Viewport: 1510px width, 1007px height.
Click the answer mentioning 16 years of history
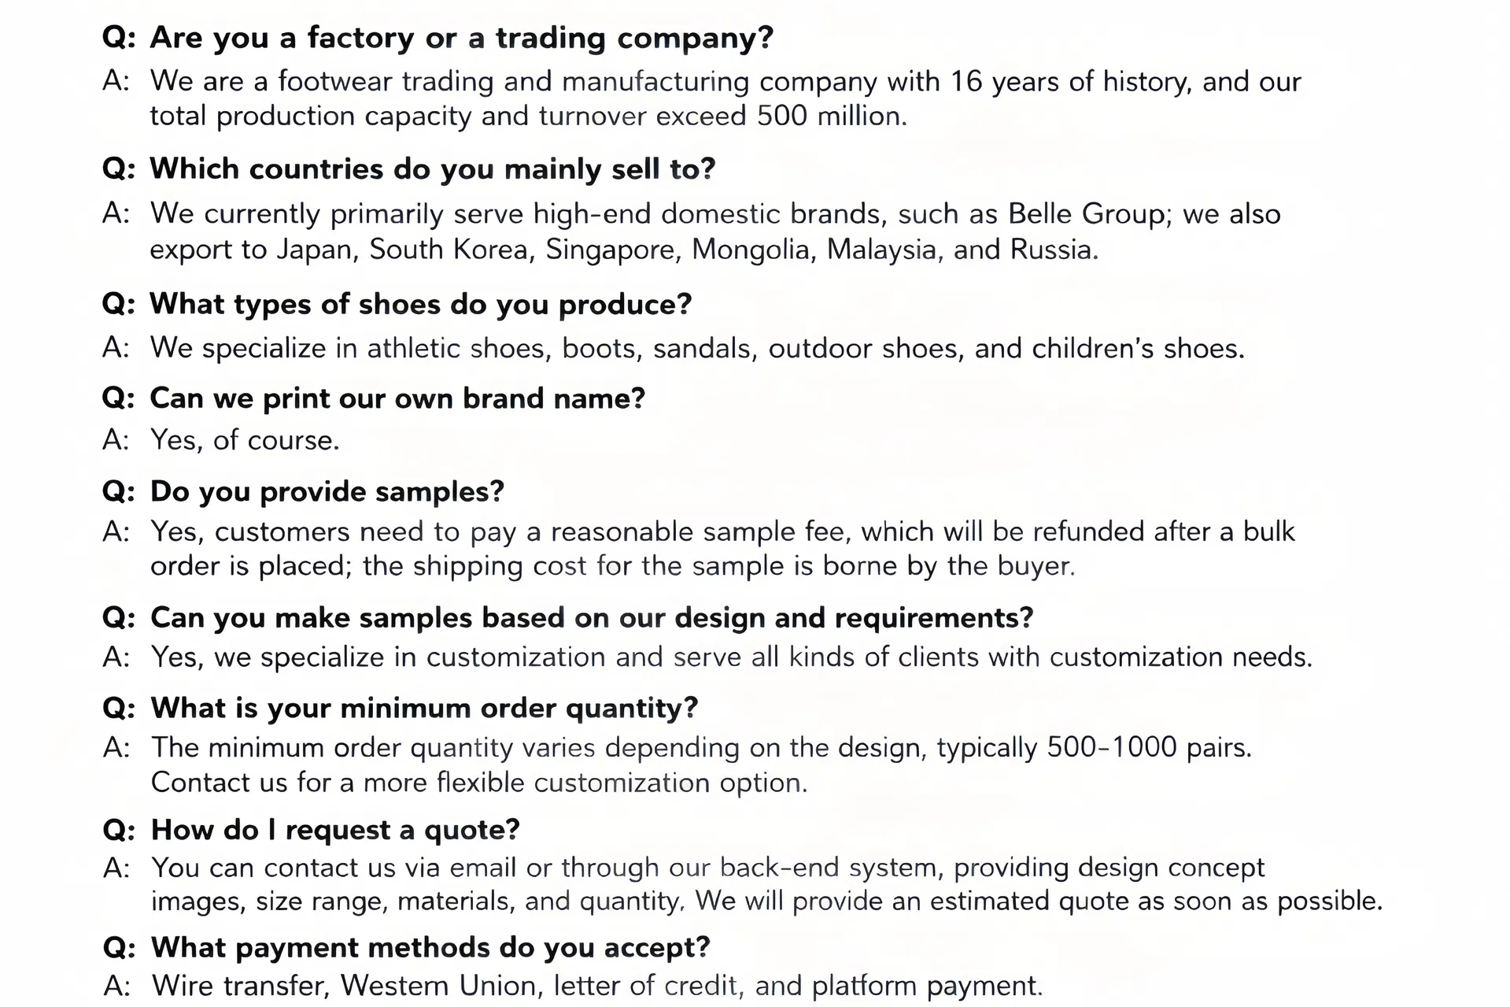[725, 98]
